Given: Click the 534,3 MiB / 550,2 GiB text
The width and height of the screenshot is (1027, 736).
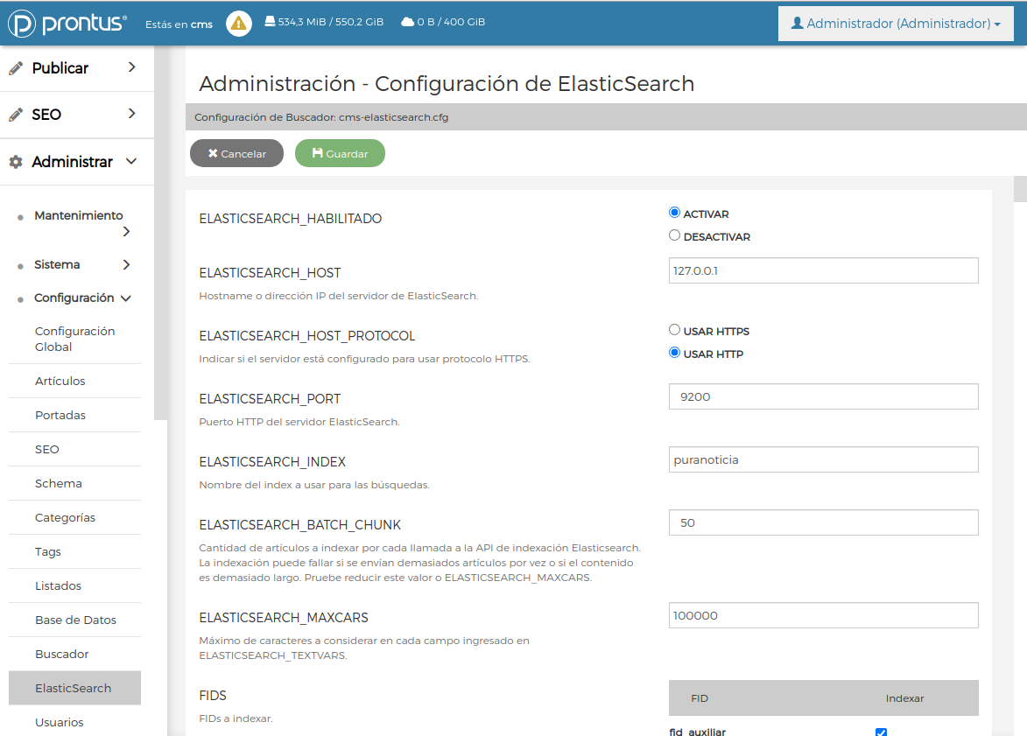Looking at the screenshot, I should click(x=331, y=22).
